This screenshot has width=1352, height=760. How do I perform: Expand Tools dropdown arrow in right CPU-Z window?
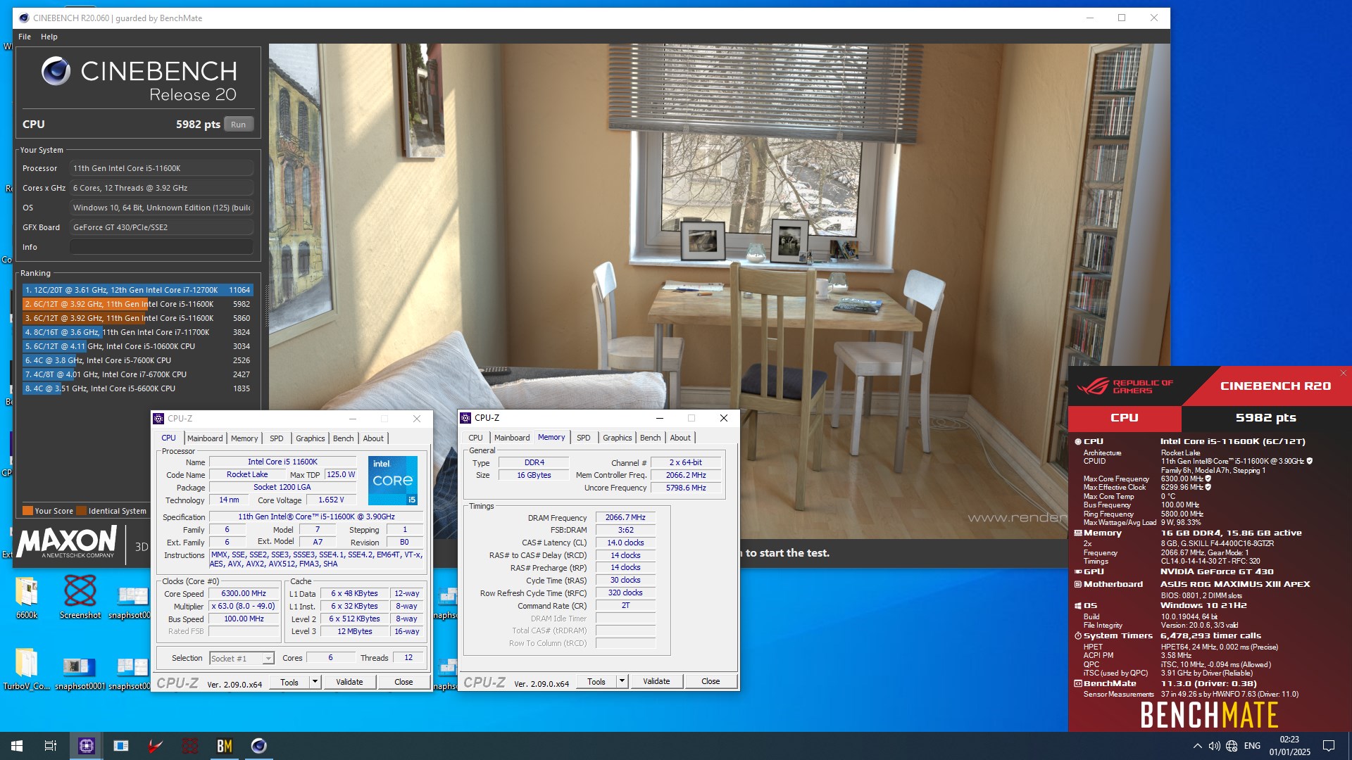click(x=622, y=681)
